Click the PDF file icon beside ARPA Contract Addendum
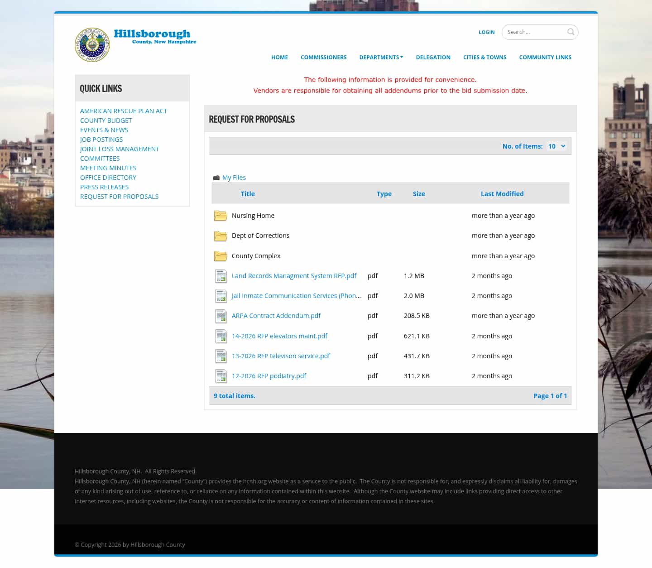The width and height of the screenshot is (652, 568). [x=221, y=316]
